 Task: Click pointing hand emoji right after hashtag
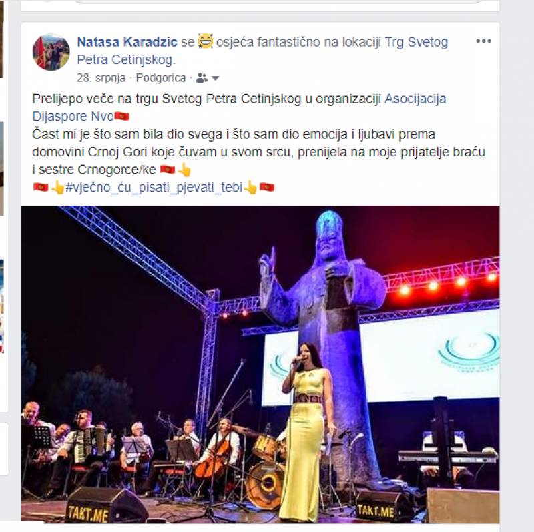250,188
